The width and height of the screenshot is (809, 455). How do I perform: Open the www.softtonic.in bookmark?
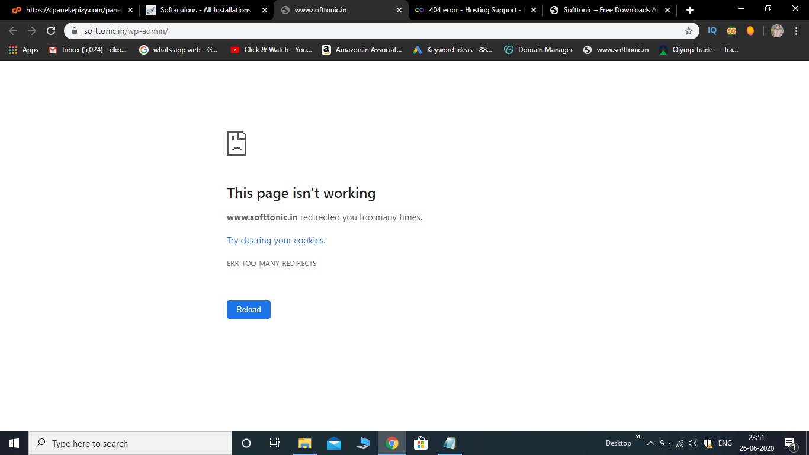616,50
